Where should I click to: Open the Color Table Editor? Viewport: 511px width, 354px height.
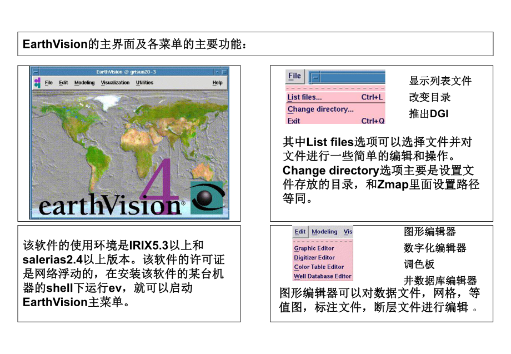coord(318,267)
